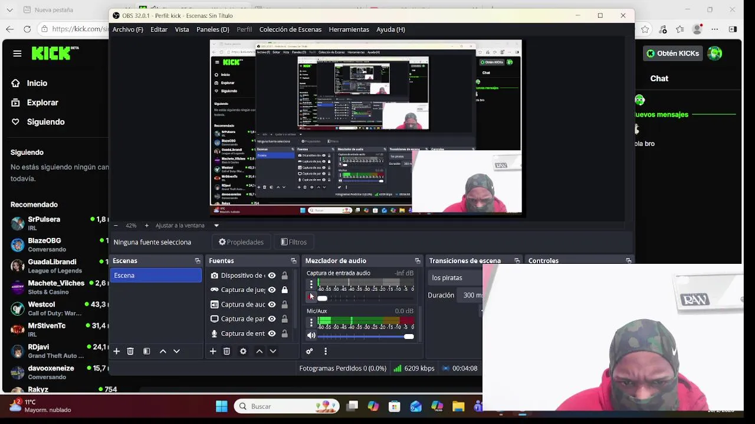
Task: Open the Ayuda menu
Action: (390, 29)
